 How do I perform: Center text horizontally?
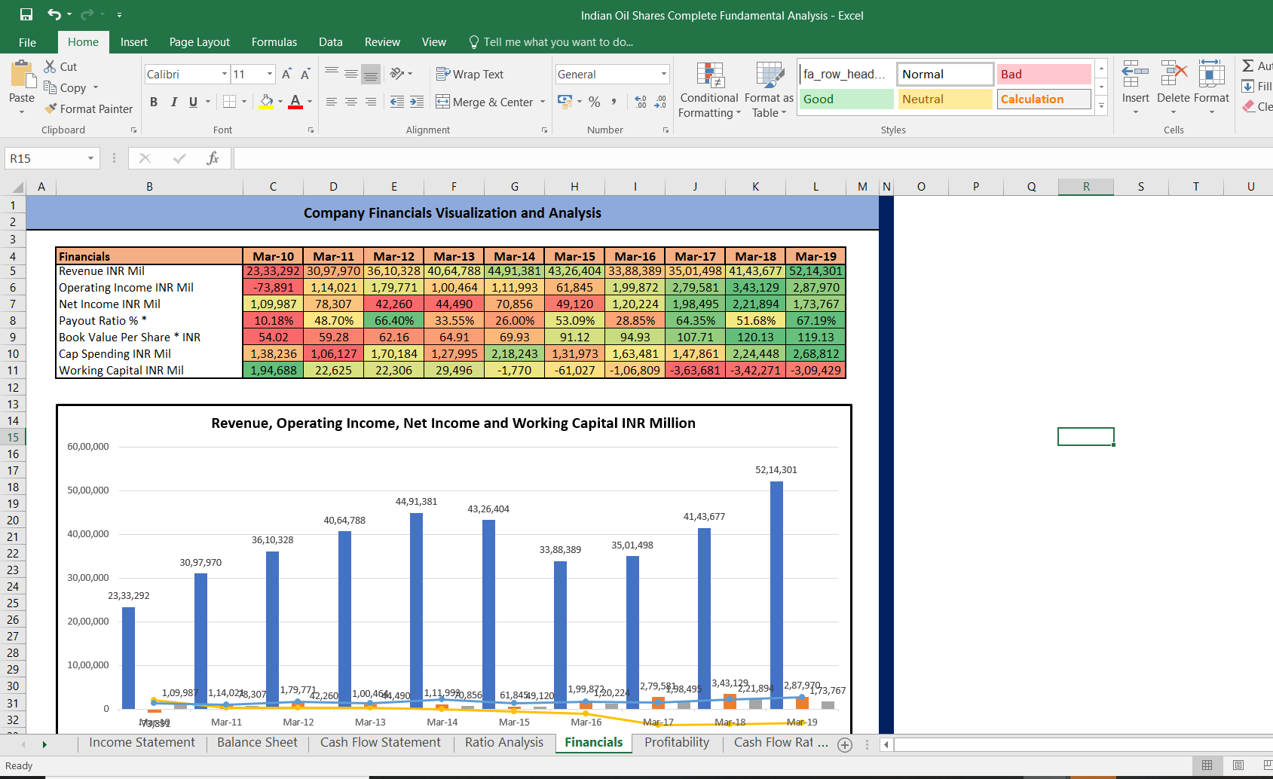pos(351,101)
